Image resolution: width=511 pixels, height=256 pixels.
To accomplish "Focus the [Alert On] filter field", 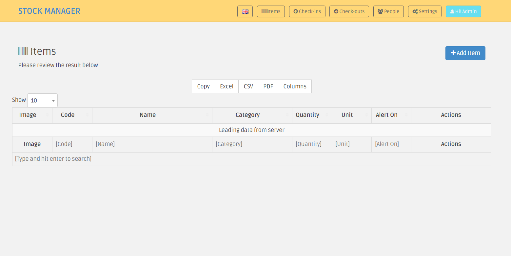I will click(391, 144).
